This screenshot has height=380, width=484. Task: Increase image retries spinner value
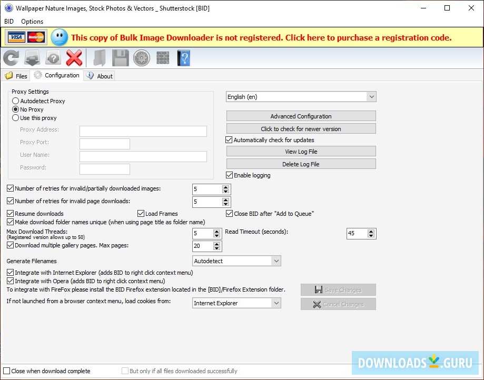coord(225,187)
